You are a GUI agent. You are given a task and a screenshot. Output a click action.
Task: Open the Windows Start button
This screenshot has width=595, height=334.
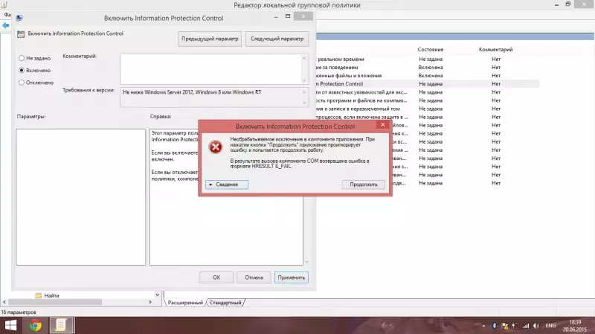tap(10, 326)
